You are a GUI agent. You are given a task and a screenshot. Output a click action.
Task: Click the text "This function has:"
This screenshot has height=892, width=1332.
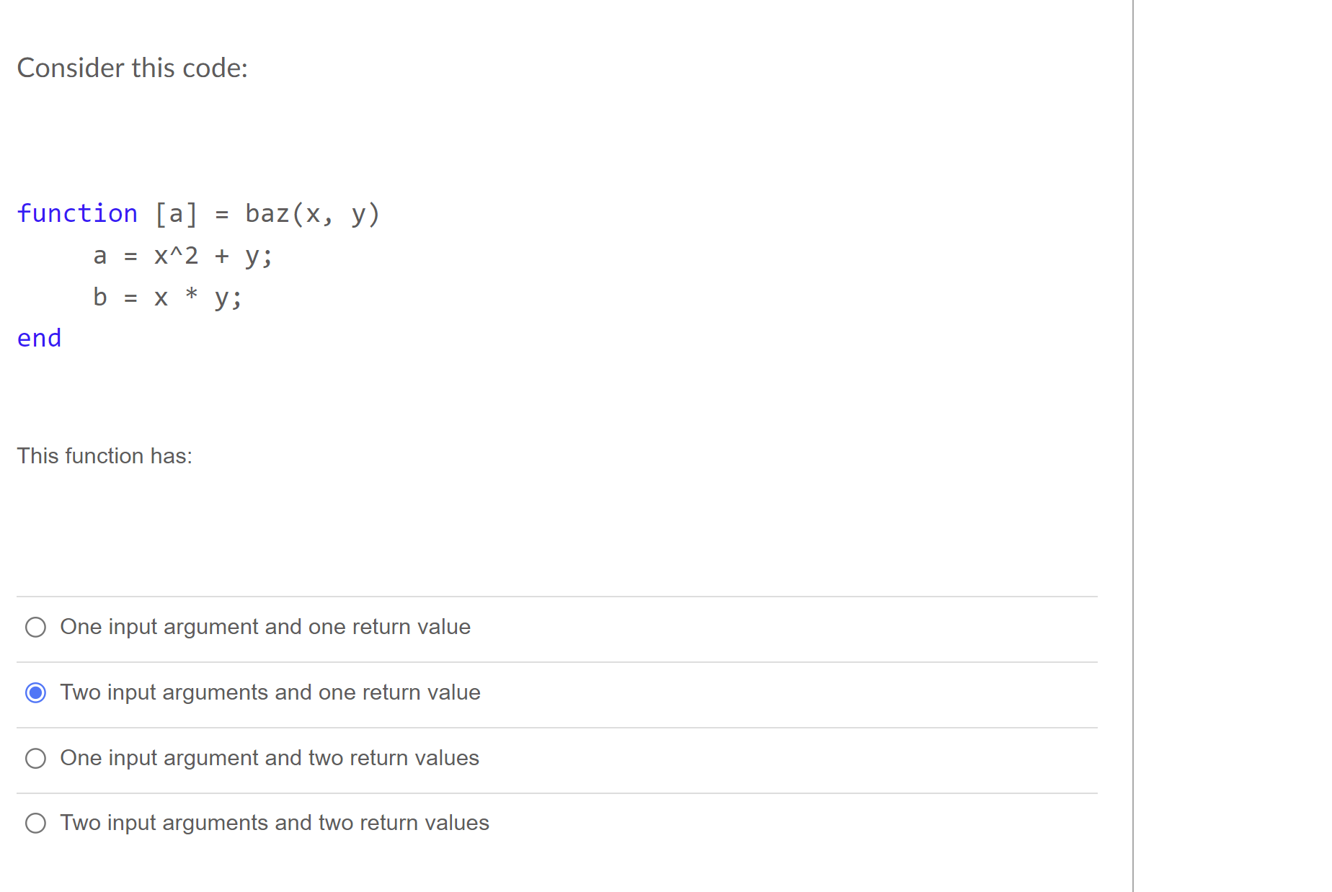point(105,455)
